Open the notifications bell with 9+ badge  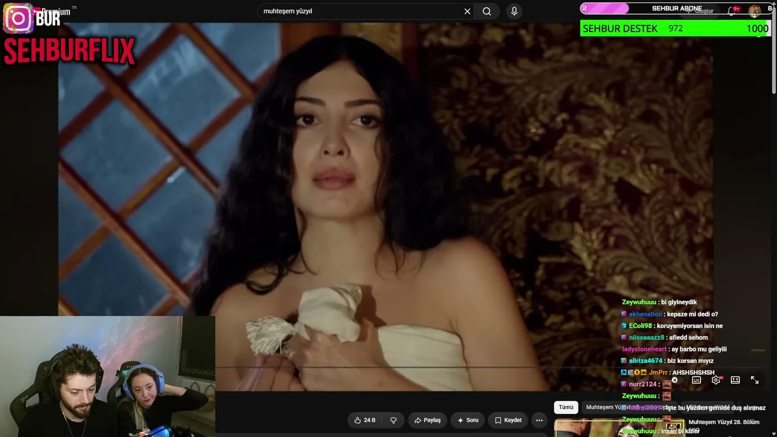733,10
